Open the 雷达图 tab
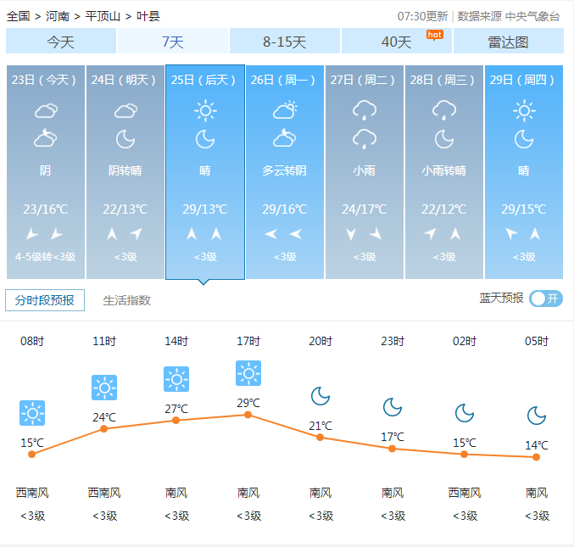Viewport: 574px width, 547px height. coord(508,42)
